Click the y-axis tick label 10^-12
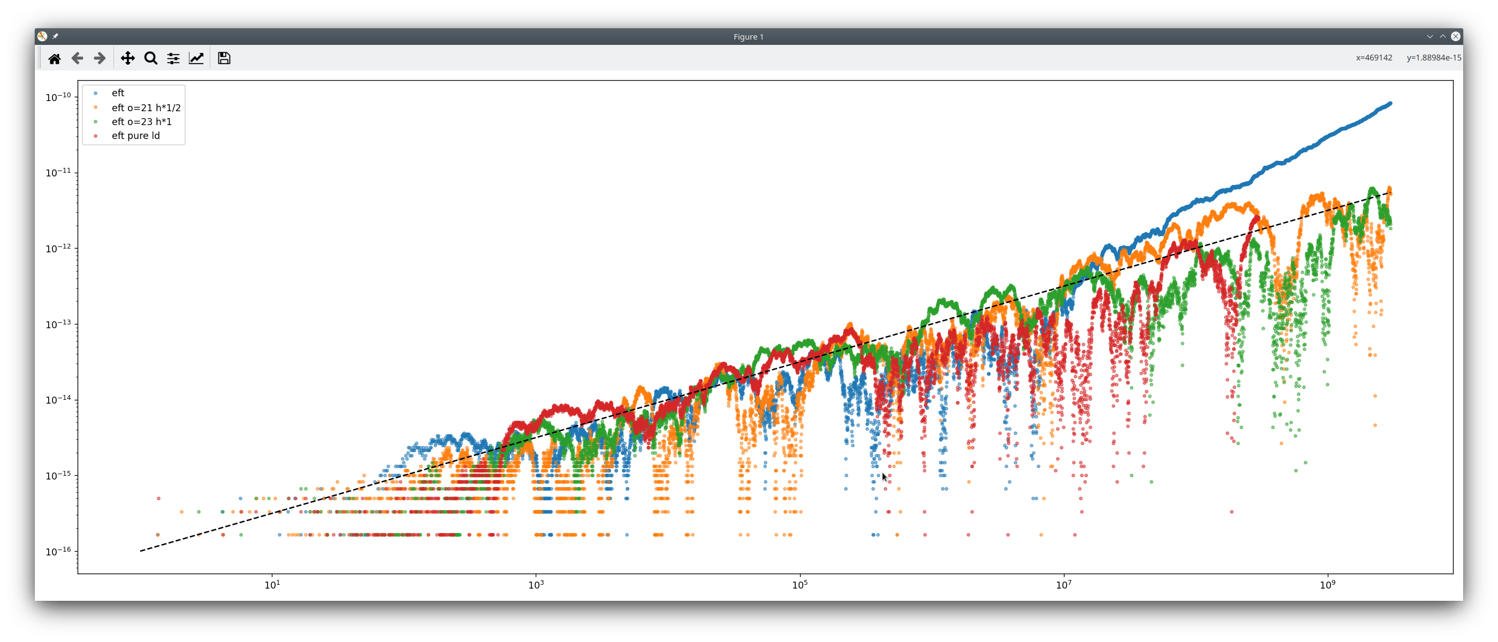Image resolution: width=1498 pixels, height=642 pixels. point(58,248)
